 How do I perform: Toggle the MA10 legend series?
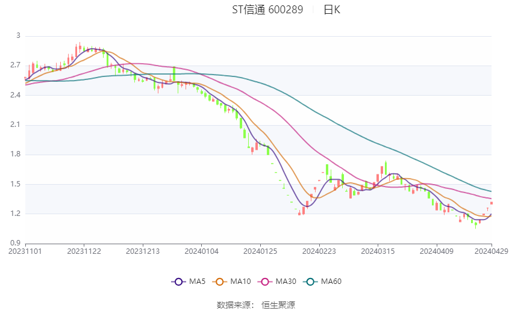coord(231,282)
